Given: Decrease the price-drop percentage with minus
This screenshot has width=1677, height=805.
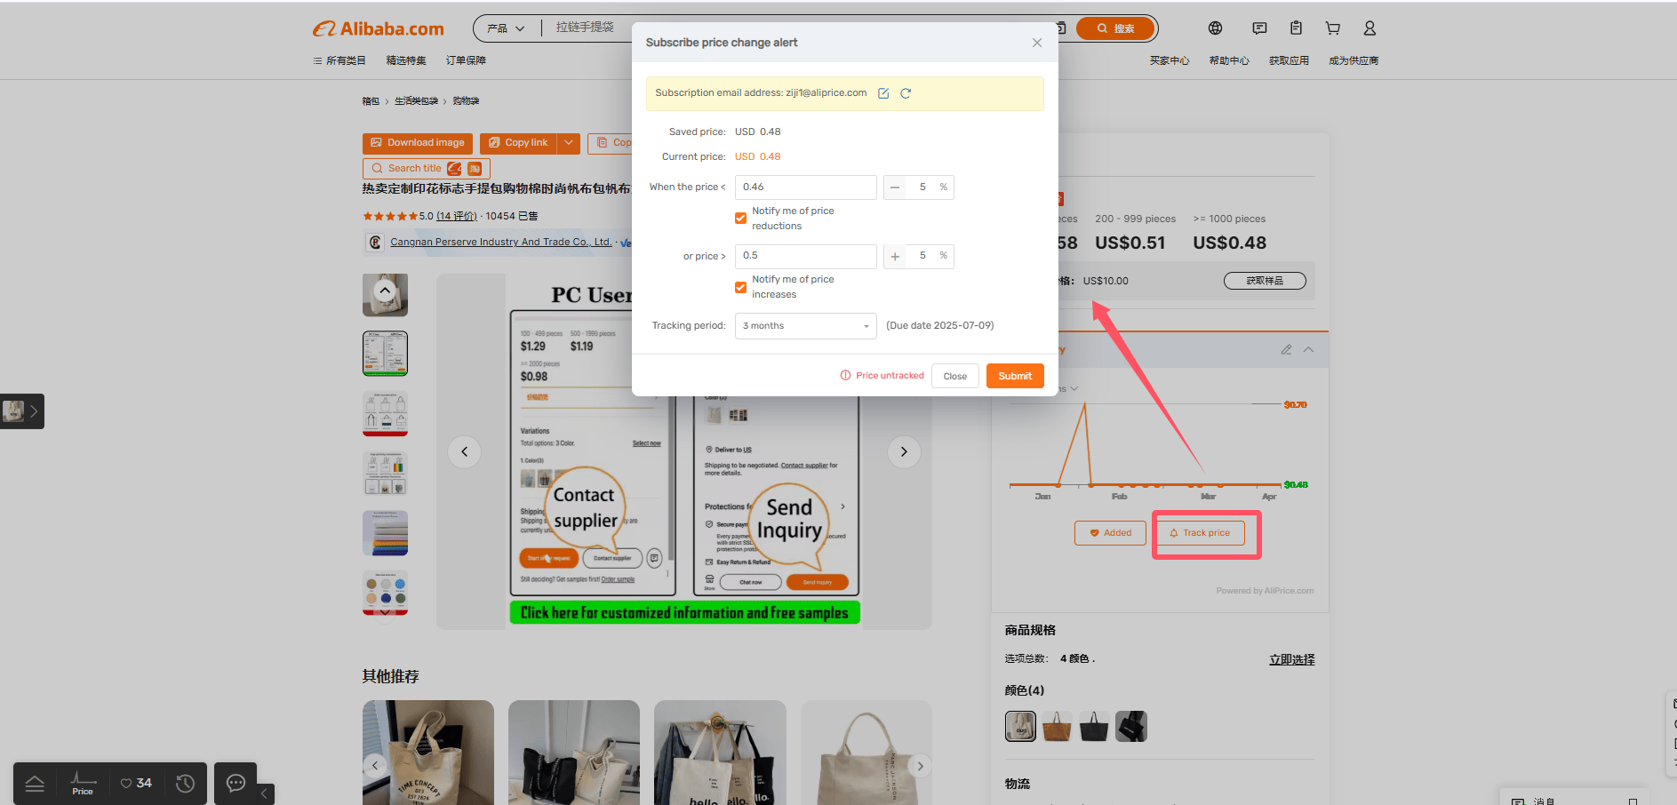Looking at the screenshot, I should click(895, 187).
